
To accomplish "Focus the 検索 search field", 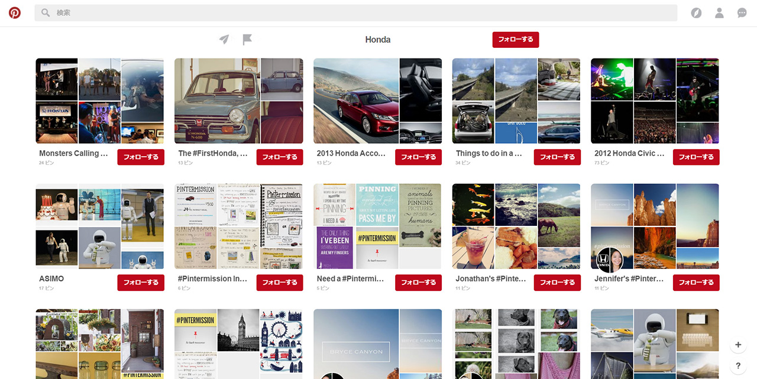I will 356,12.
